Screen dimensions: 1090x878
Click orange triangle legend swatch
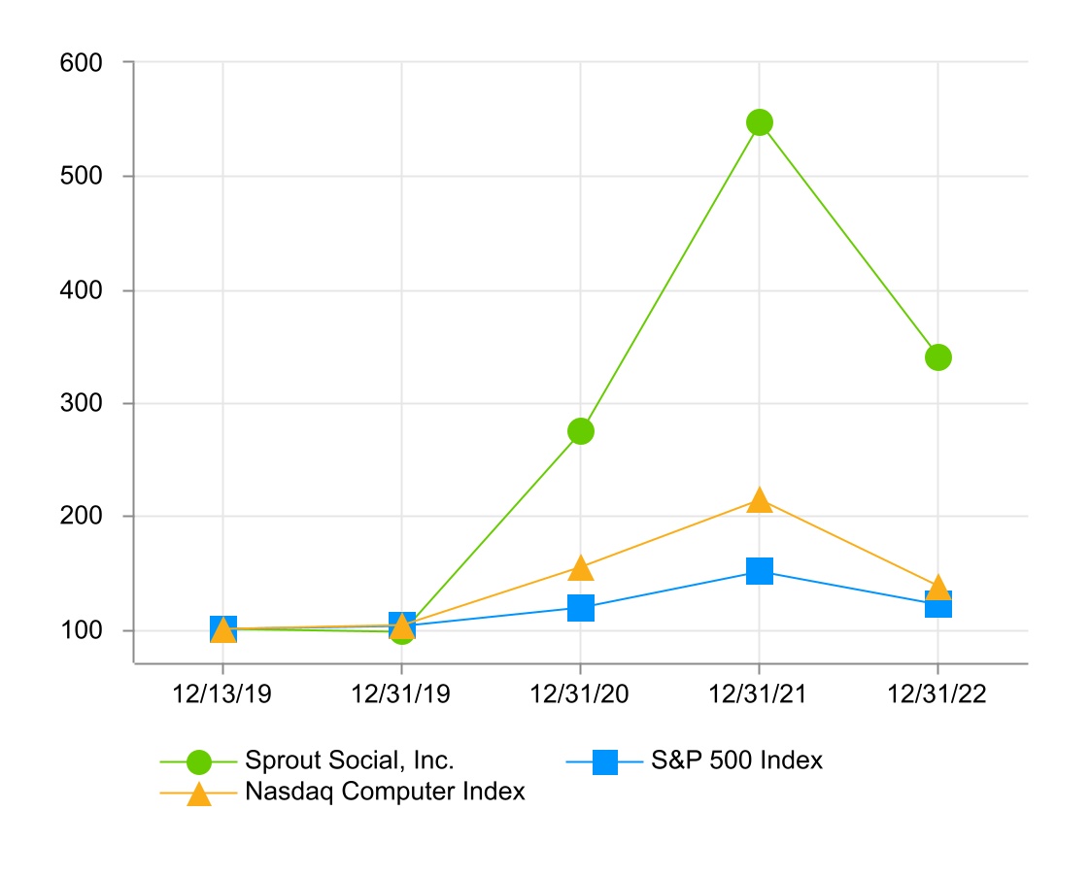point(199,794)
